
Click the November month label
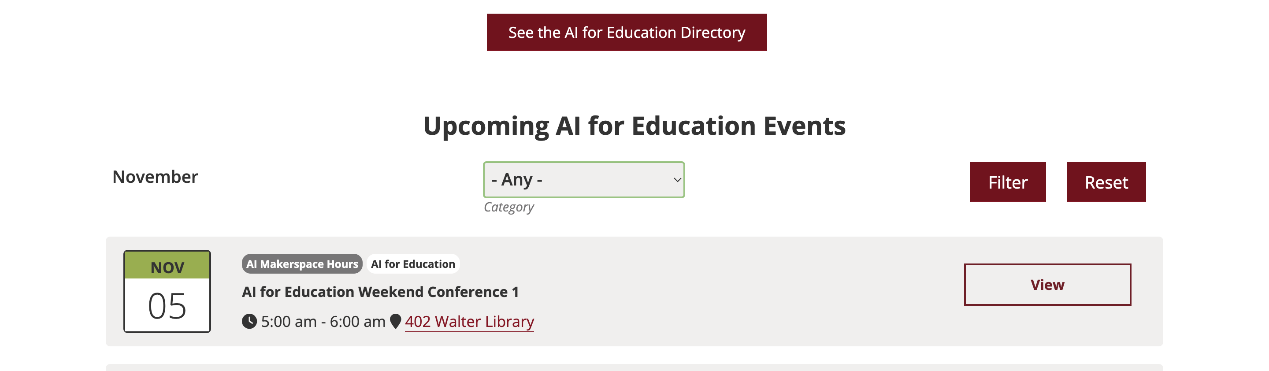click(155, 177)
